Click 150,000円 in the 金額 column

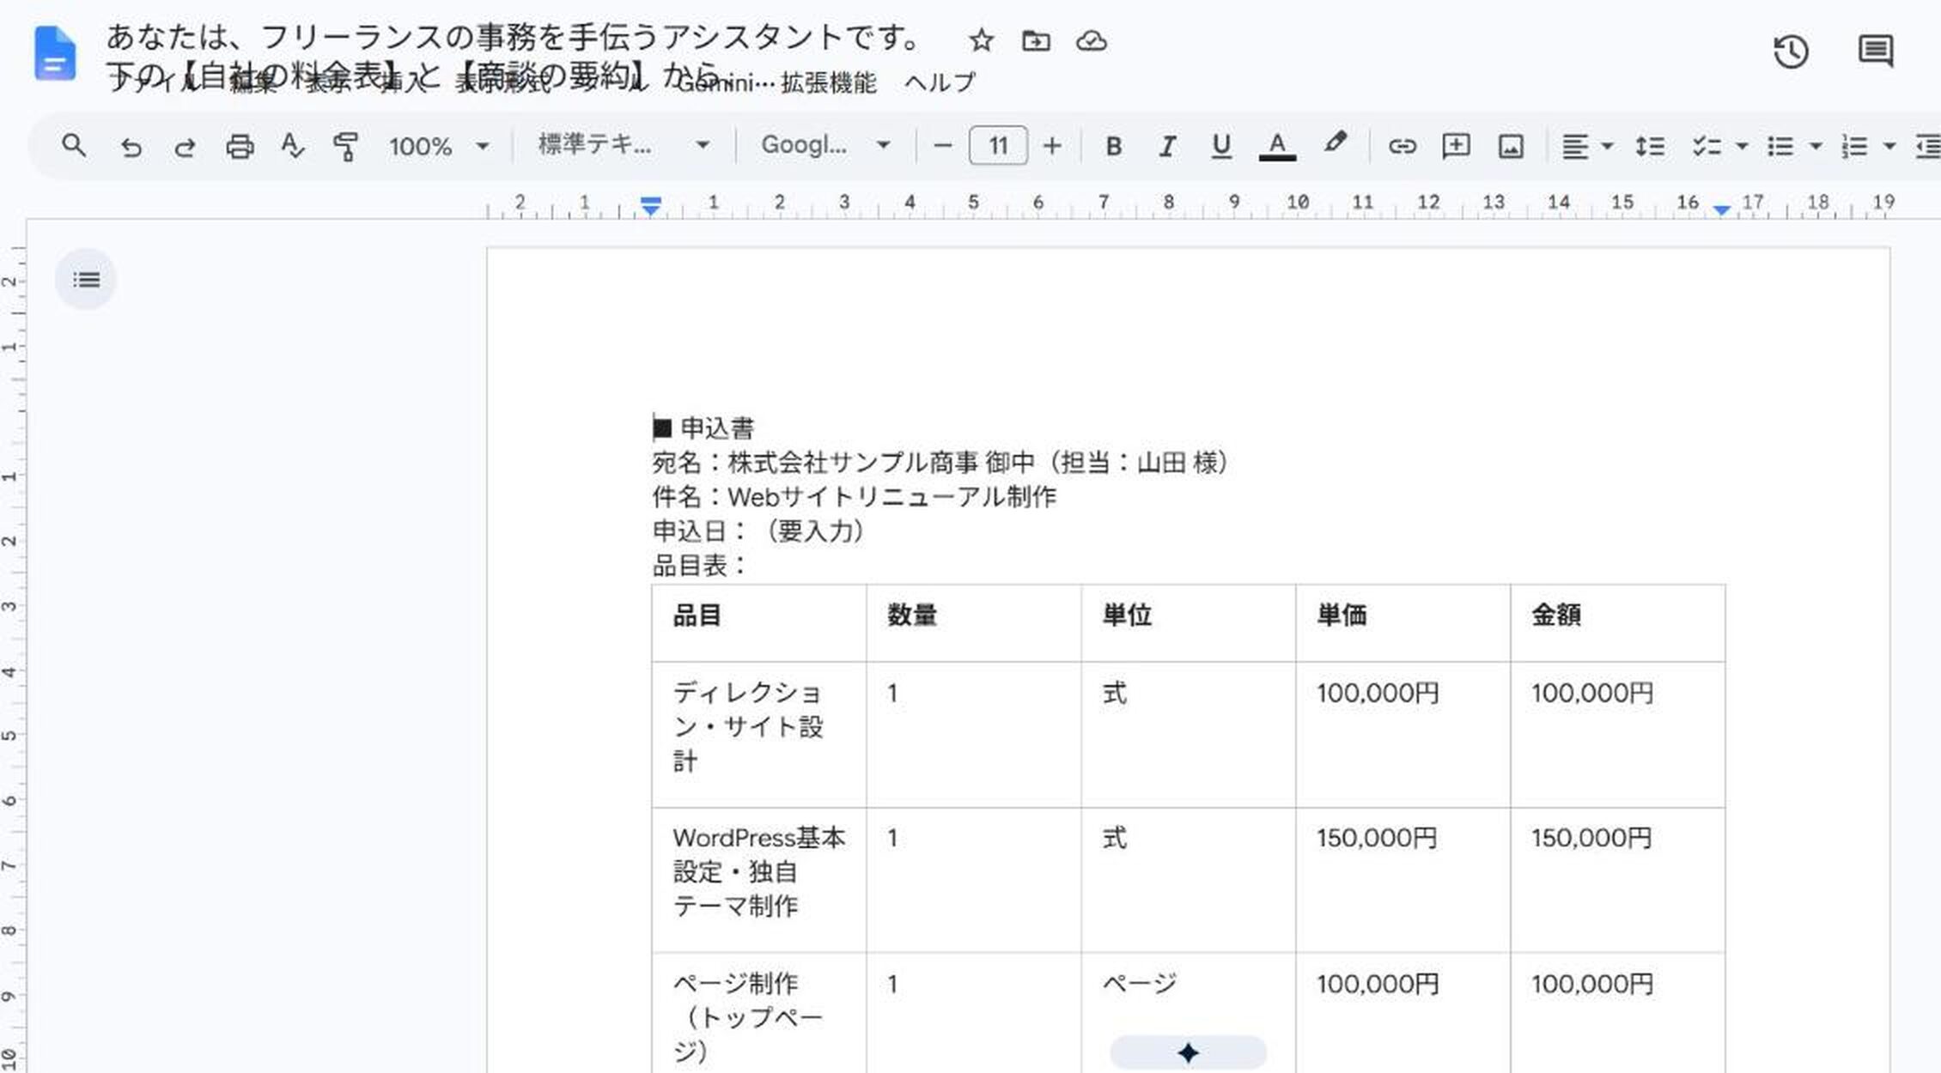[x=1591, y=838]
